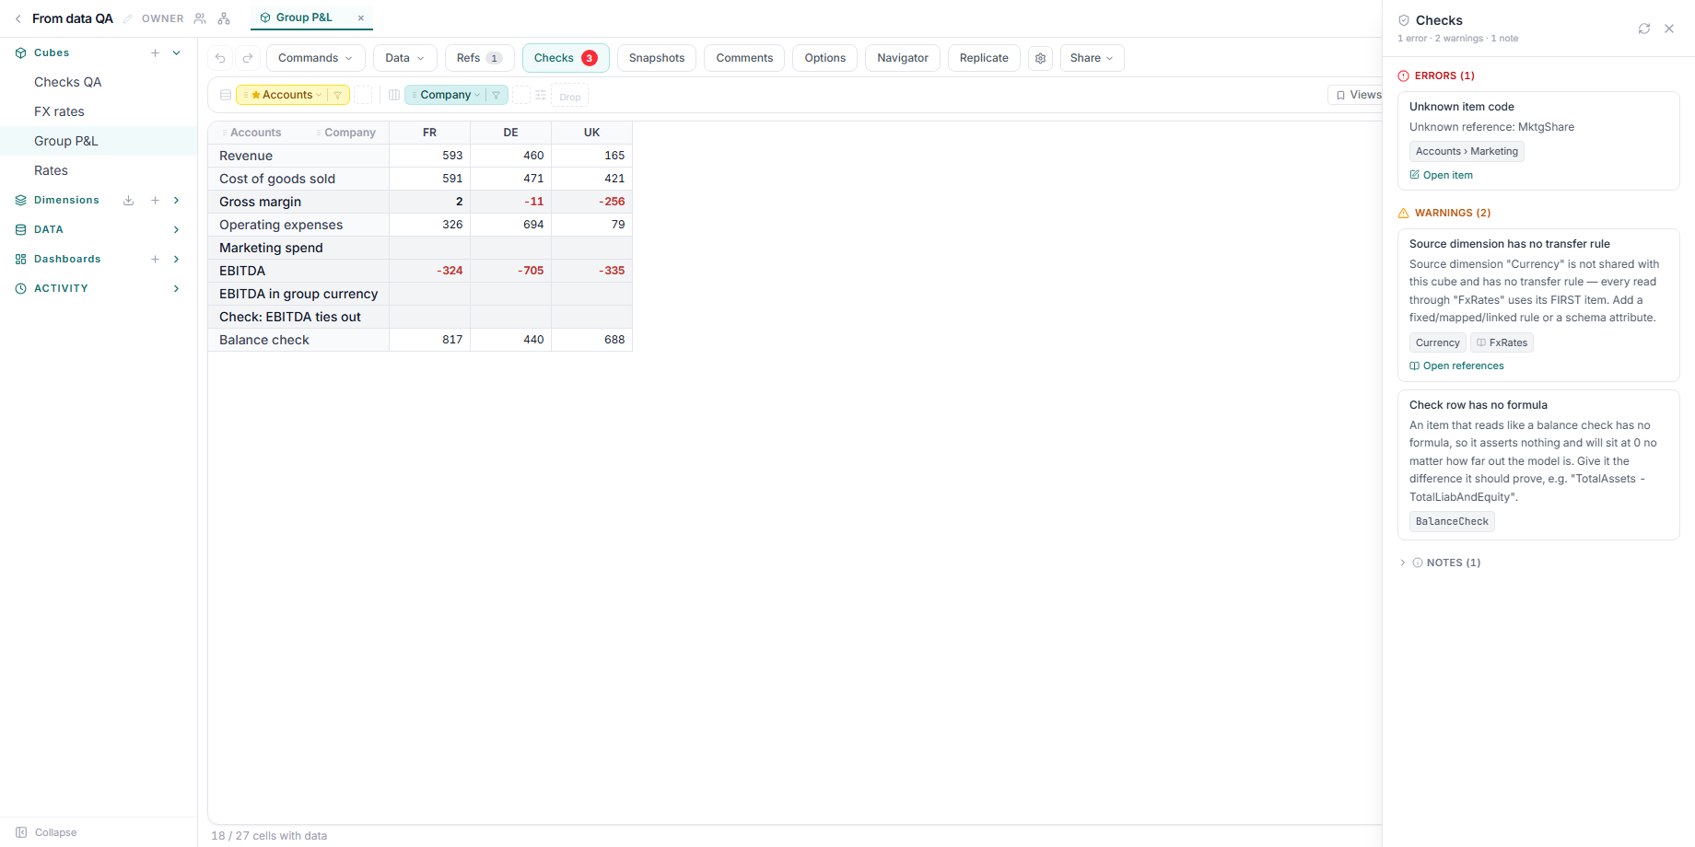Image resolution: width=1695 pixels, height=847 pixels.
Task: Open the Comments panel
Action: coord(744,58)
